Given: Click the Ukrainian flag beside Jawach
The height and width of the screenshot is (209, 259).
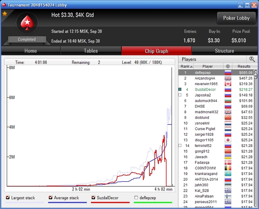Looking at the screenshot, I should (x=228, y=157).
